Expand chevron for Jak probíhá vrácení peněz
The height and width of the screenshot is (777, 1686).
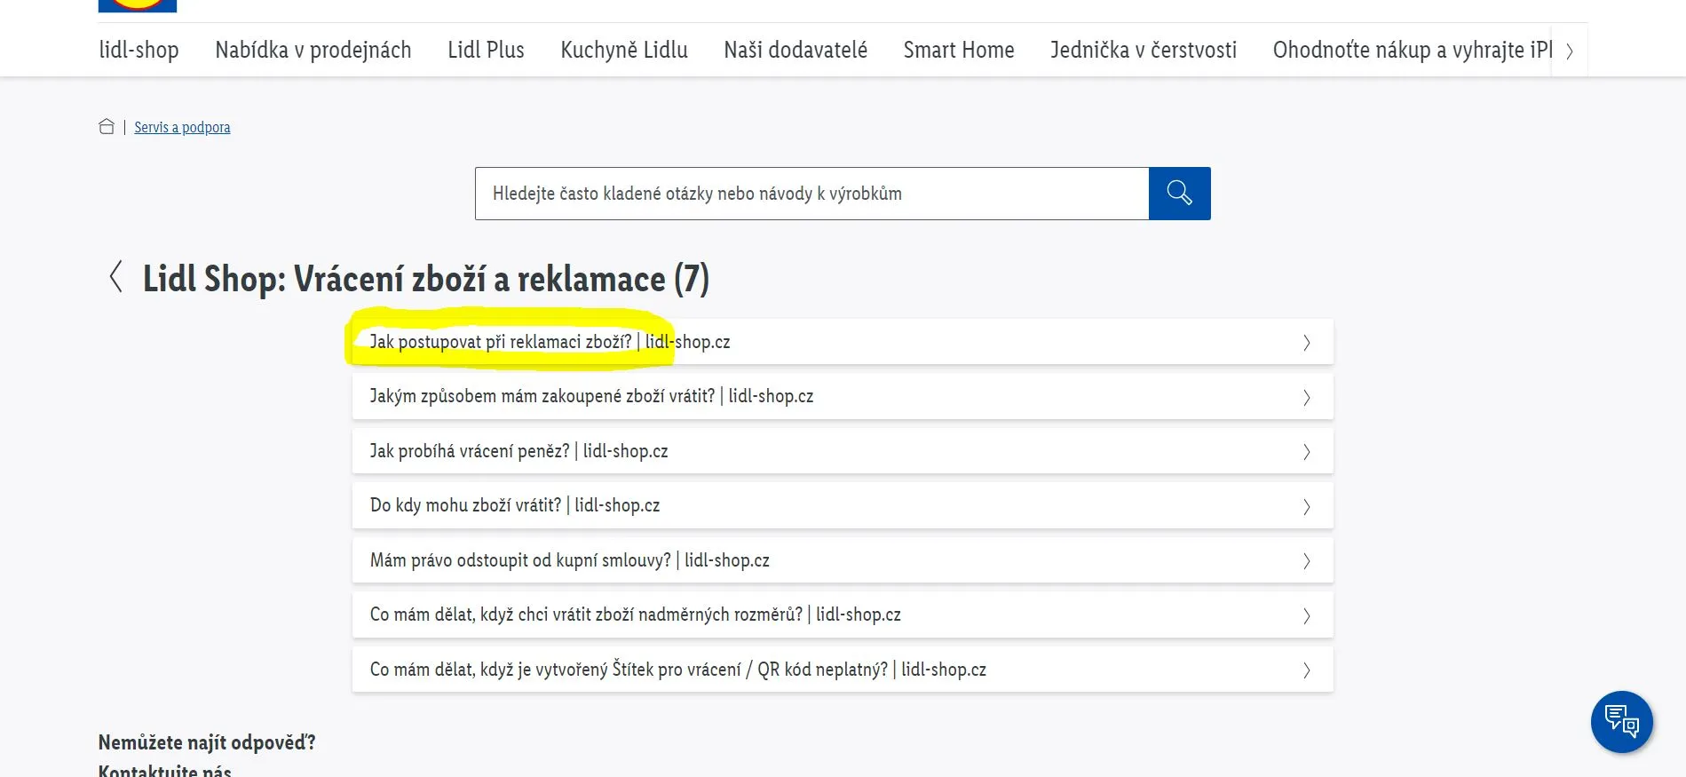click(x=1306, y=451)
